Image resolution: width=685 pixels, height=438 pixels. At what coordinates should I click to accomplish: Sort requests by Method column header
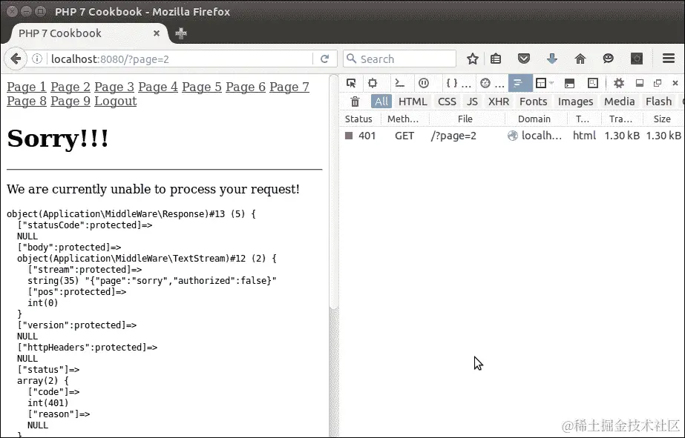pos(405,119)
